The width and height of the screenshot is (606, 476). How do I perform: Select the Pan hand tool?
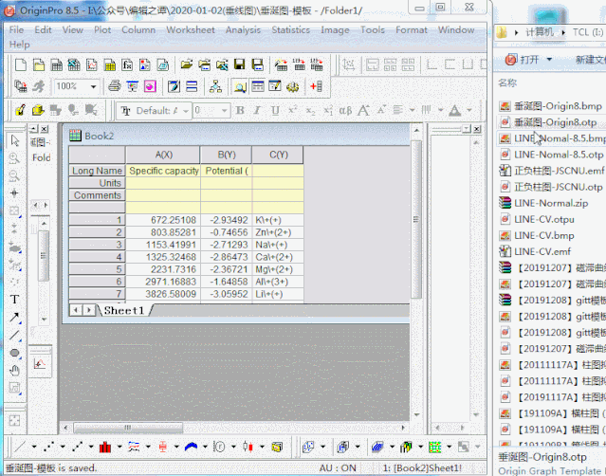[15, 371]
